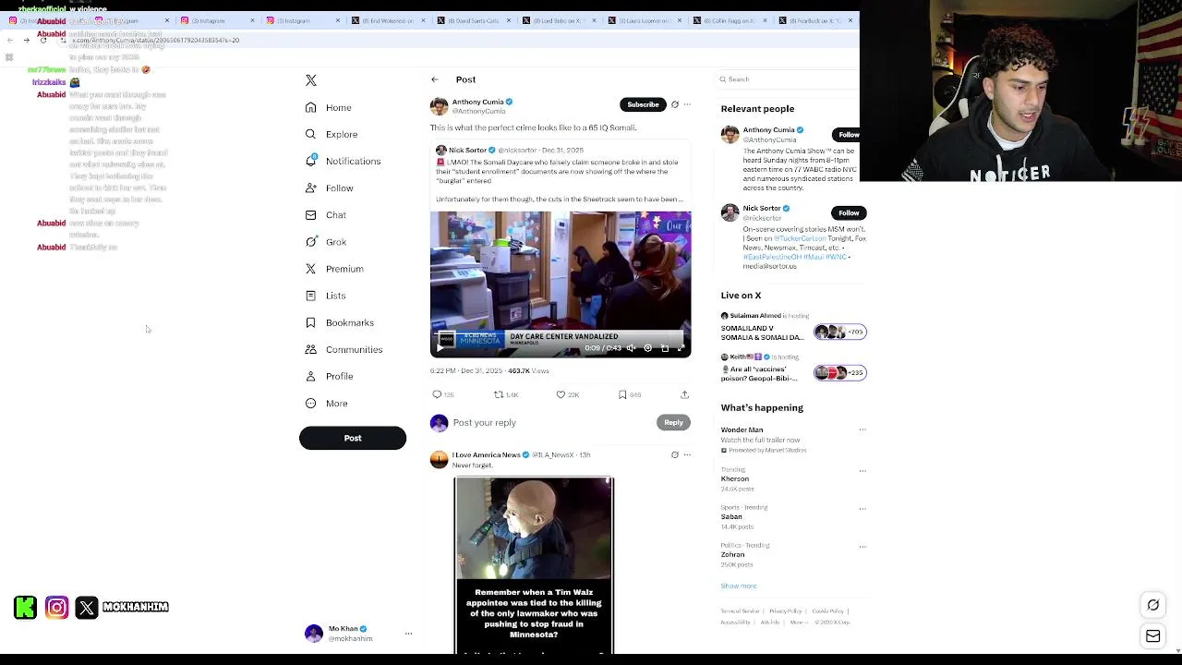
Task: Open Communities in the sidebar
Action: point(344,349)
